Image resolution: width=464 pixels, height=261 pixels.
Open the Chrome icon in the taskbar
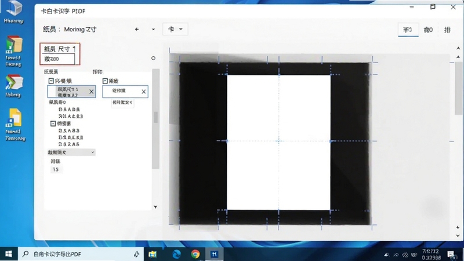195,254
